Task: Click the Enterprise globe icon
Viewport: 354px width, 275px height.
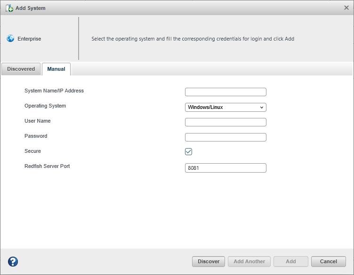Action: pos(10,39)
